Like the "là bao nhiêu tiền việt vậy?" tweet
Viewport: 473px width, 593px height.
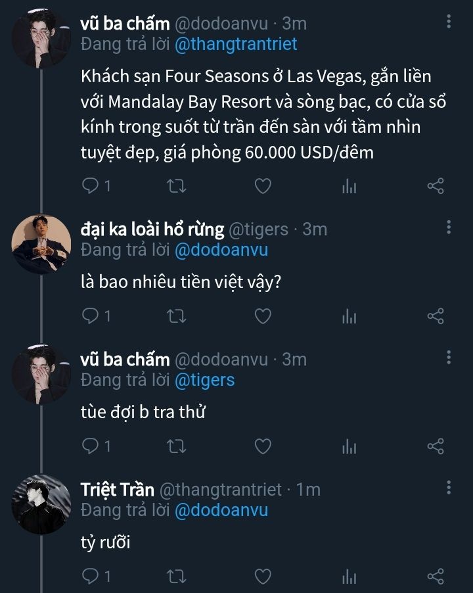263,316
